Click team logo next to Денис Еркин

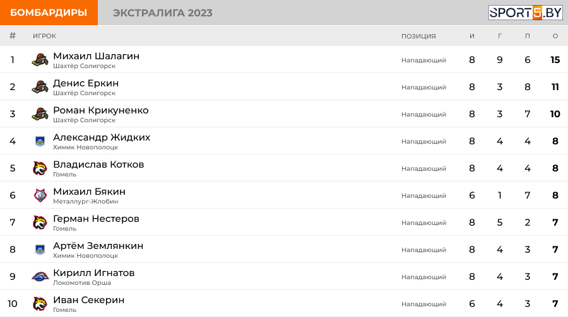pos(40,87)
